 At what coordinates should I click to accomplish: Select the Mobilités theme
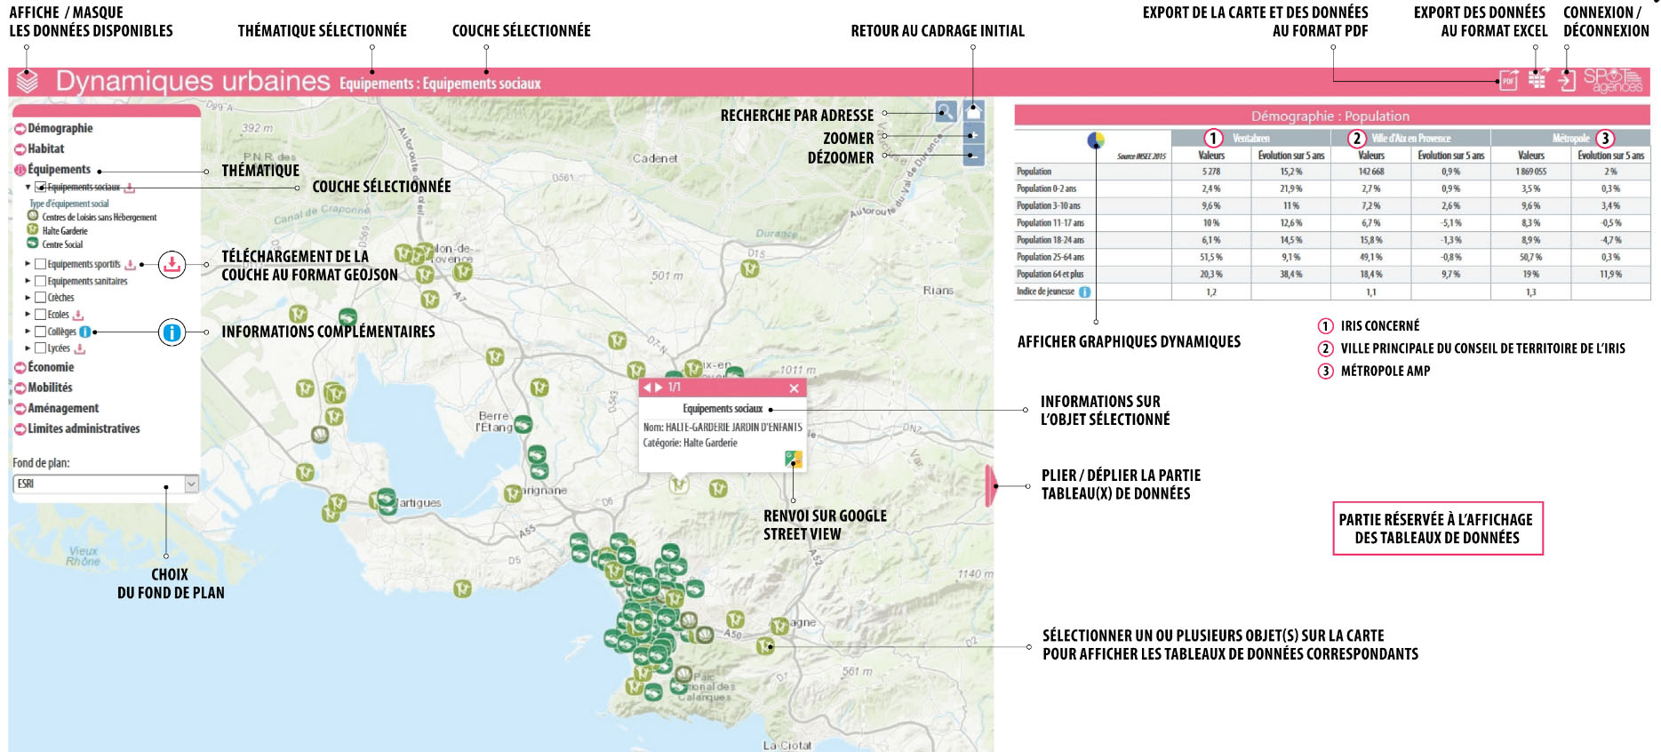pyautogui.click(x=50, y=388)
